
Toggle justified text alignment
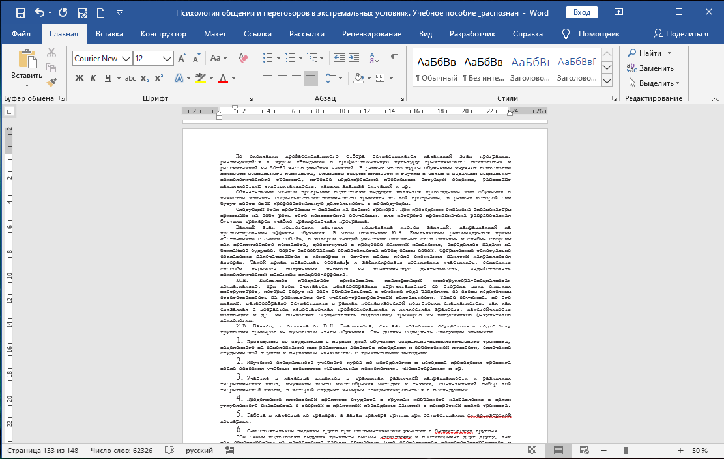311,79
